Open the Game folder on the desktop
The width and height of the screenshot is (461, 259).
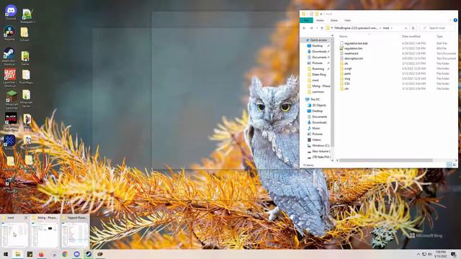coord(25,58)
